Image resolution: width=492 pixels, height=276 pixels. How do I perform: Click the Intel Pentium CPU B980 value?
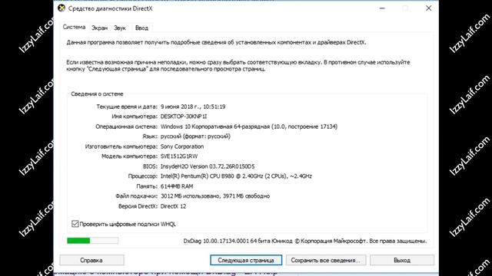pos(236,176)
